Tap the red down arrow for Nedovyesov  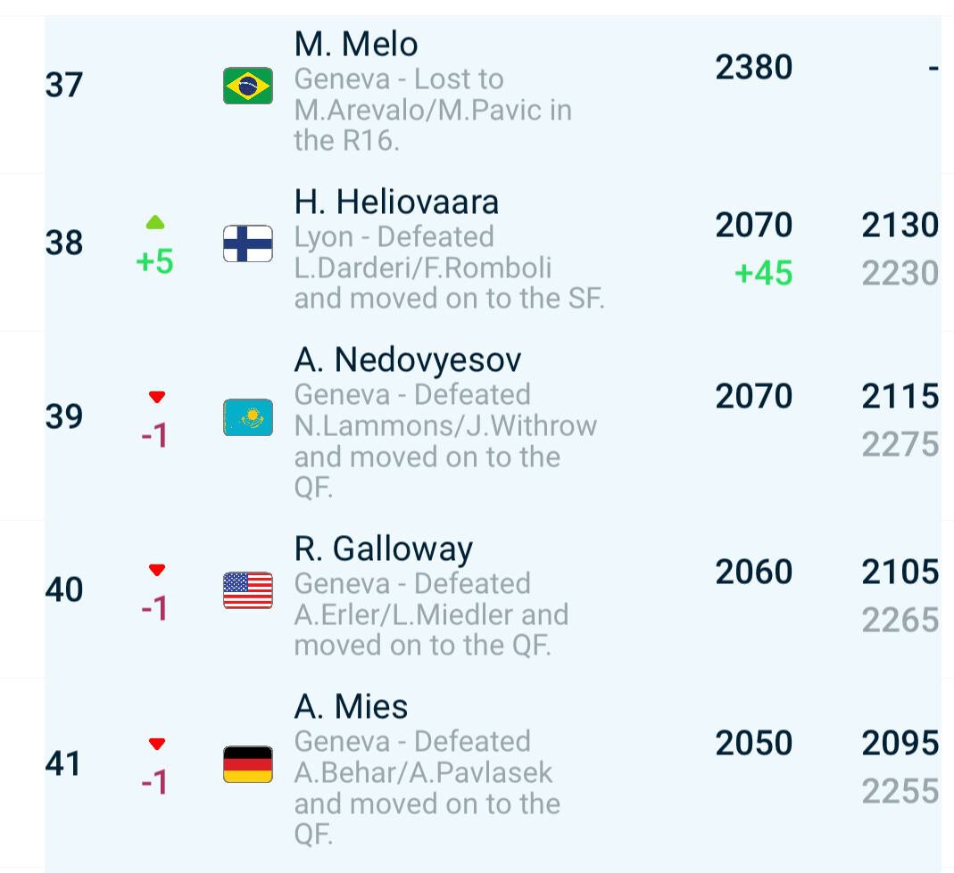click(x=157, y=398)
